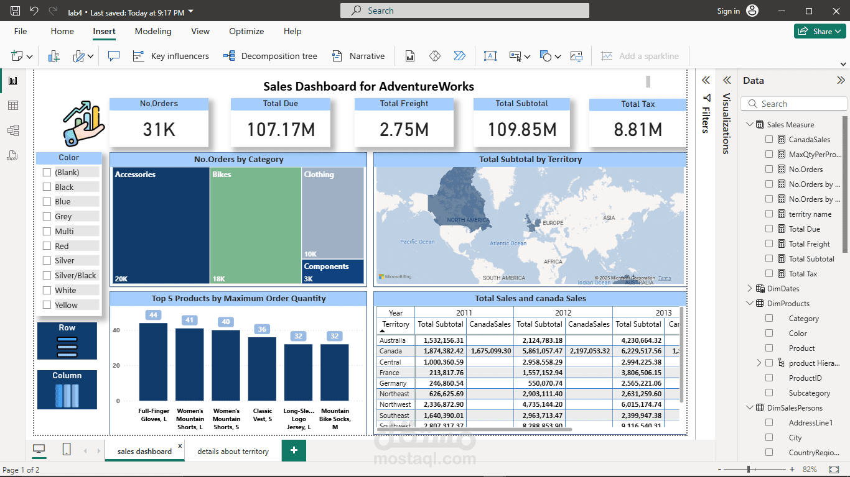Viewport: 850px width, 477px height.
Task: Tick the Total Freight field checkbox
Action: 769,243
